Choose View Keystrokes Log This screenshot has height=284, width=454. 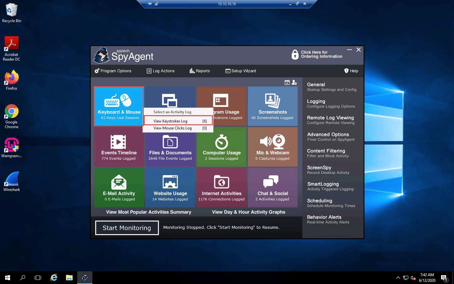(178, 121)
